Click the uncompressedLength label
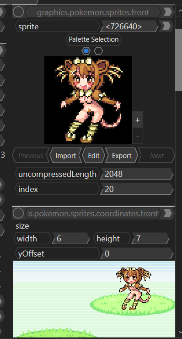The image size is (182, 339). pos(57,174)
